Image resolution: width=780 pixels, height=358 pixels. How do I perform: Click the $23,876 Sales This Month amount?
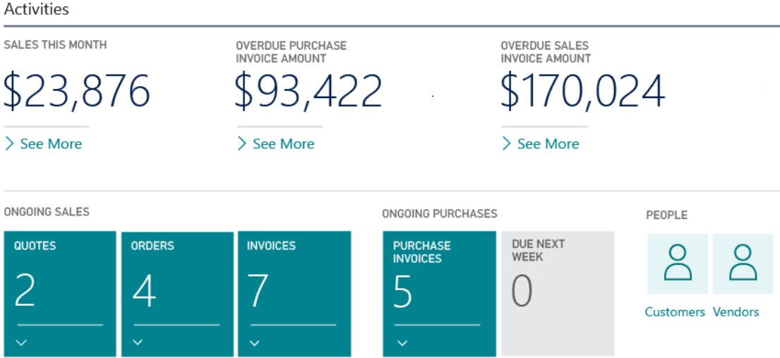click(x=77, y=92)
